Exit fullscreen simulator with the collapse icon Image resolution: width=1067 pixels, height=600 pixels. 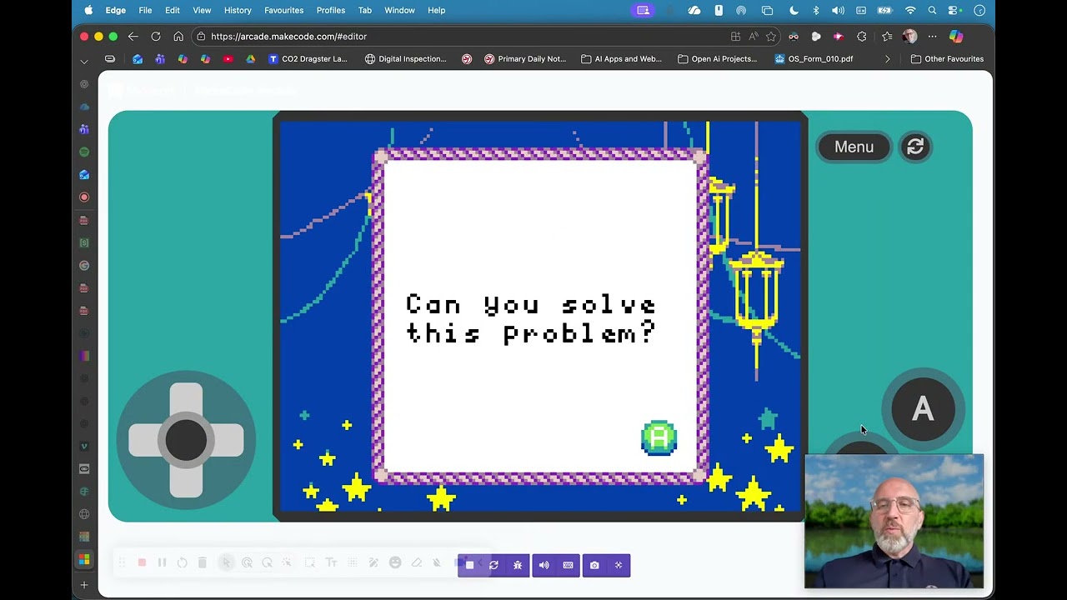(619, 565)
